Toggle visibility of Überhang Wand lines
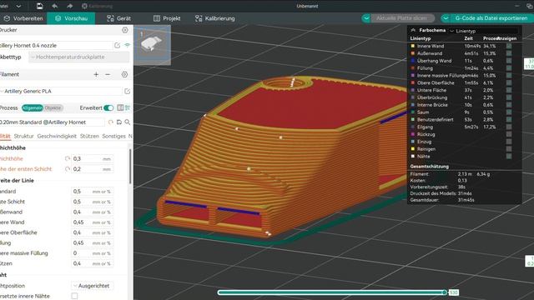Viewport: 534px width, 300px height. point(509,61)
